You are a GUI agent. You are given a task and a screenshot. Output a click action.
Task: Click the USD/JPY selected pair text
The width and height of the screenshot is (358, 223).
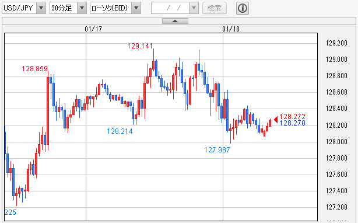pyautogui.click(x=18, y=8)
